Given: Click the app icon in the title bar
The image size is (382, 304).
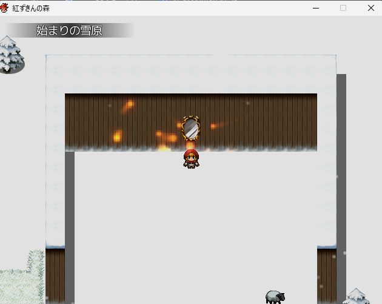Looking at the screenshot, I should coord(4,8).
